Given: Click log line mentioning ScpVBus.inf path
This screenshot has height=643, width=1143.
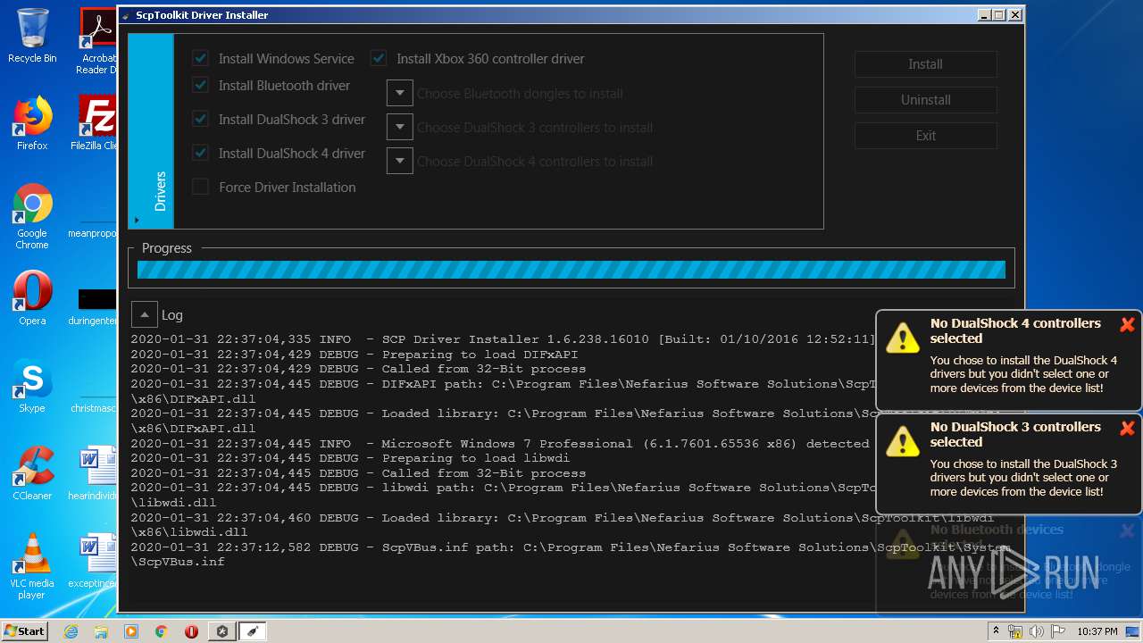Looking at the screenshot, I should click(x=571, y=555).
